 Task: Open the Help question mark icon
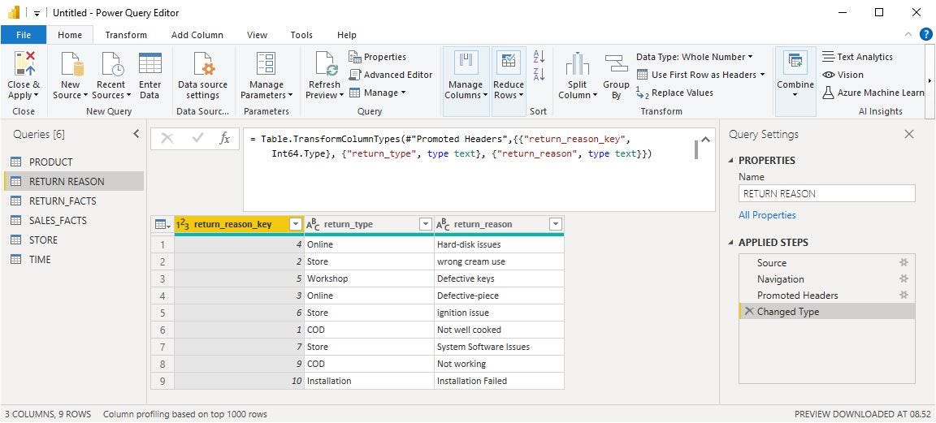pos(925,35)
